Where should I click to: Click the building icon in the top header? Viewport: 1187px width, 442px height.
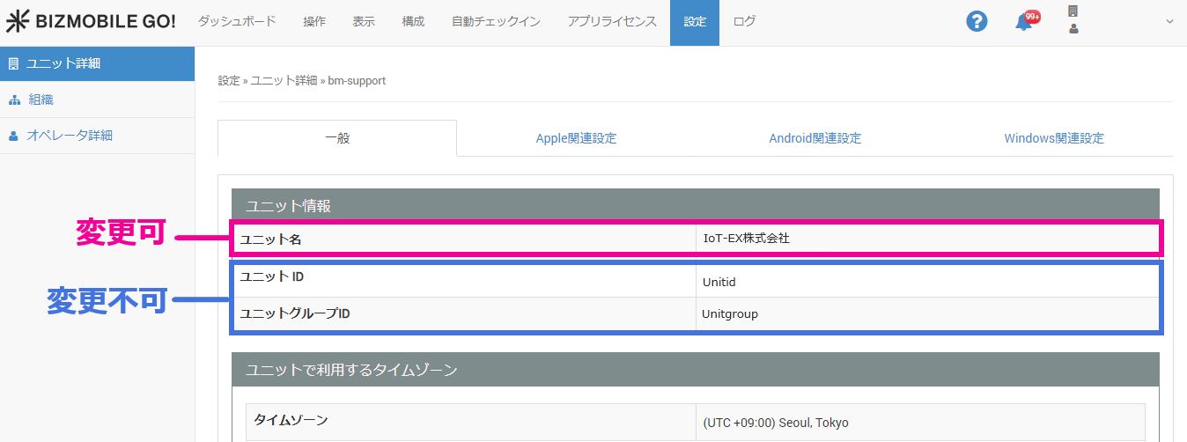coord(1073,11)
